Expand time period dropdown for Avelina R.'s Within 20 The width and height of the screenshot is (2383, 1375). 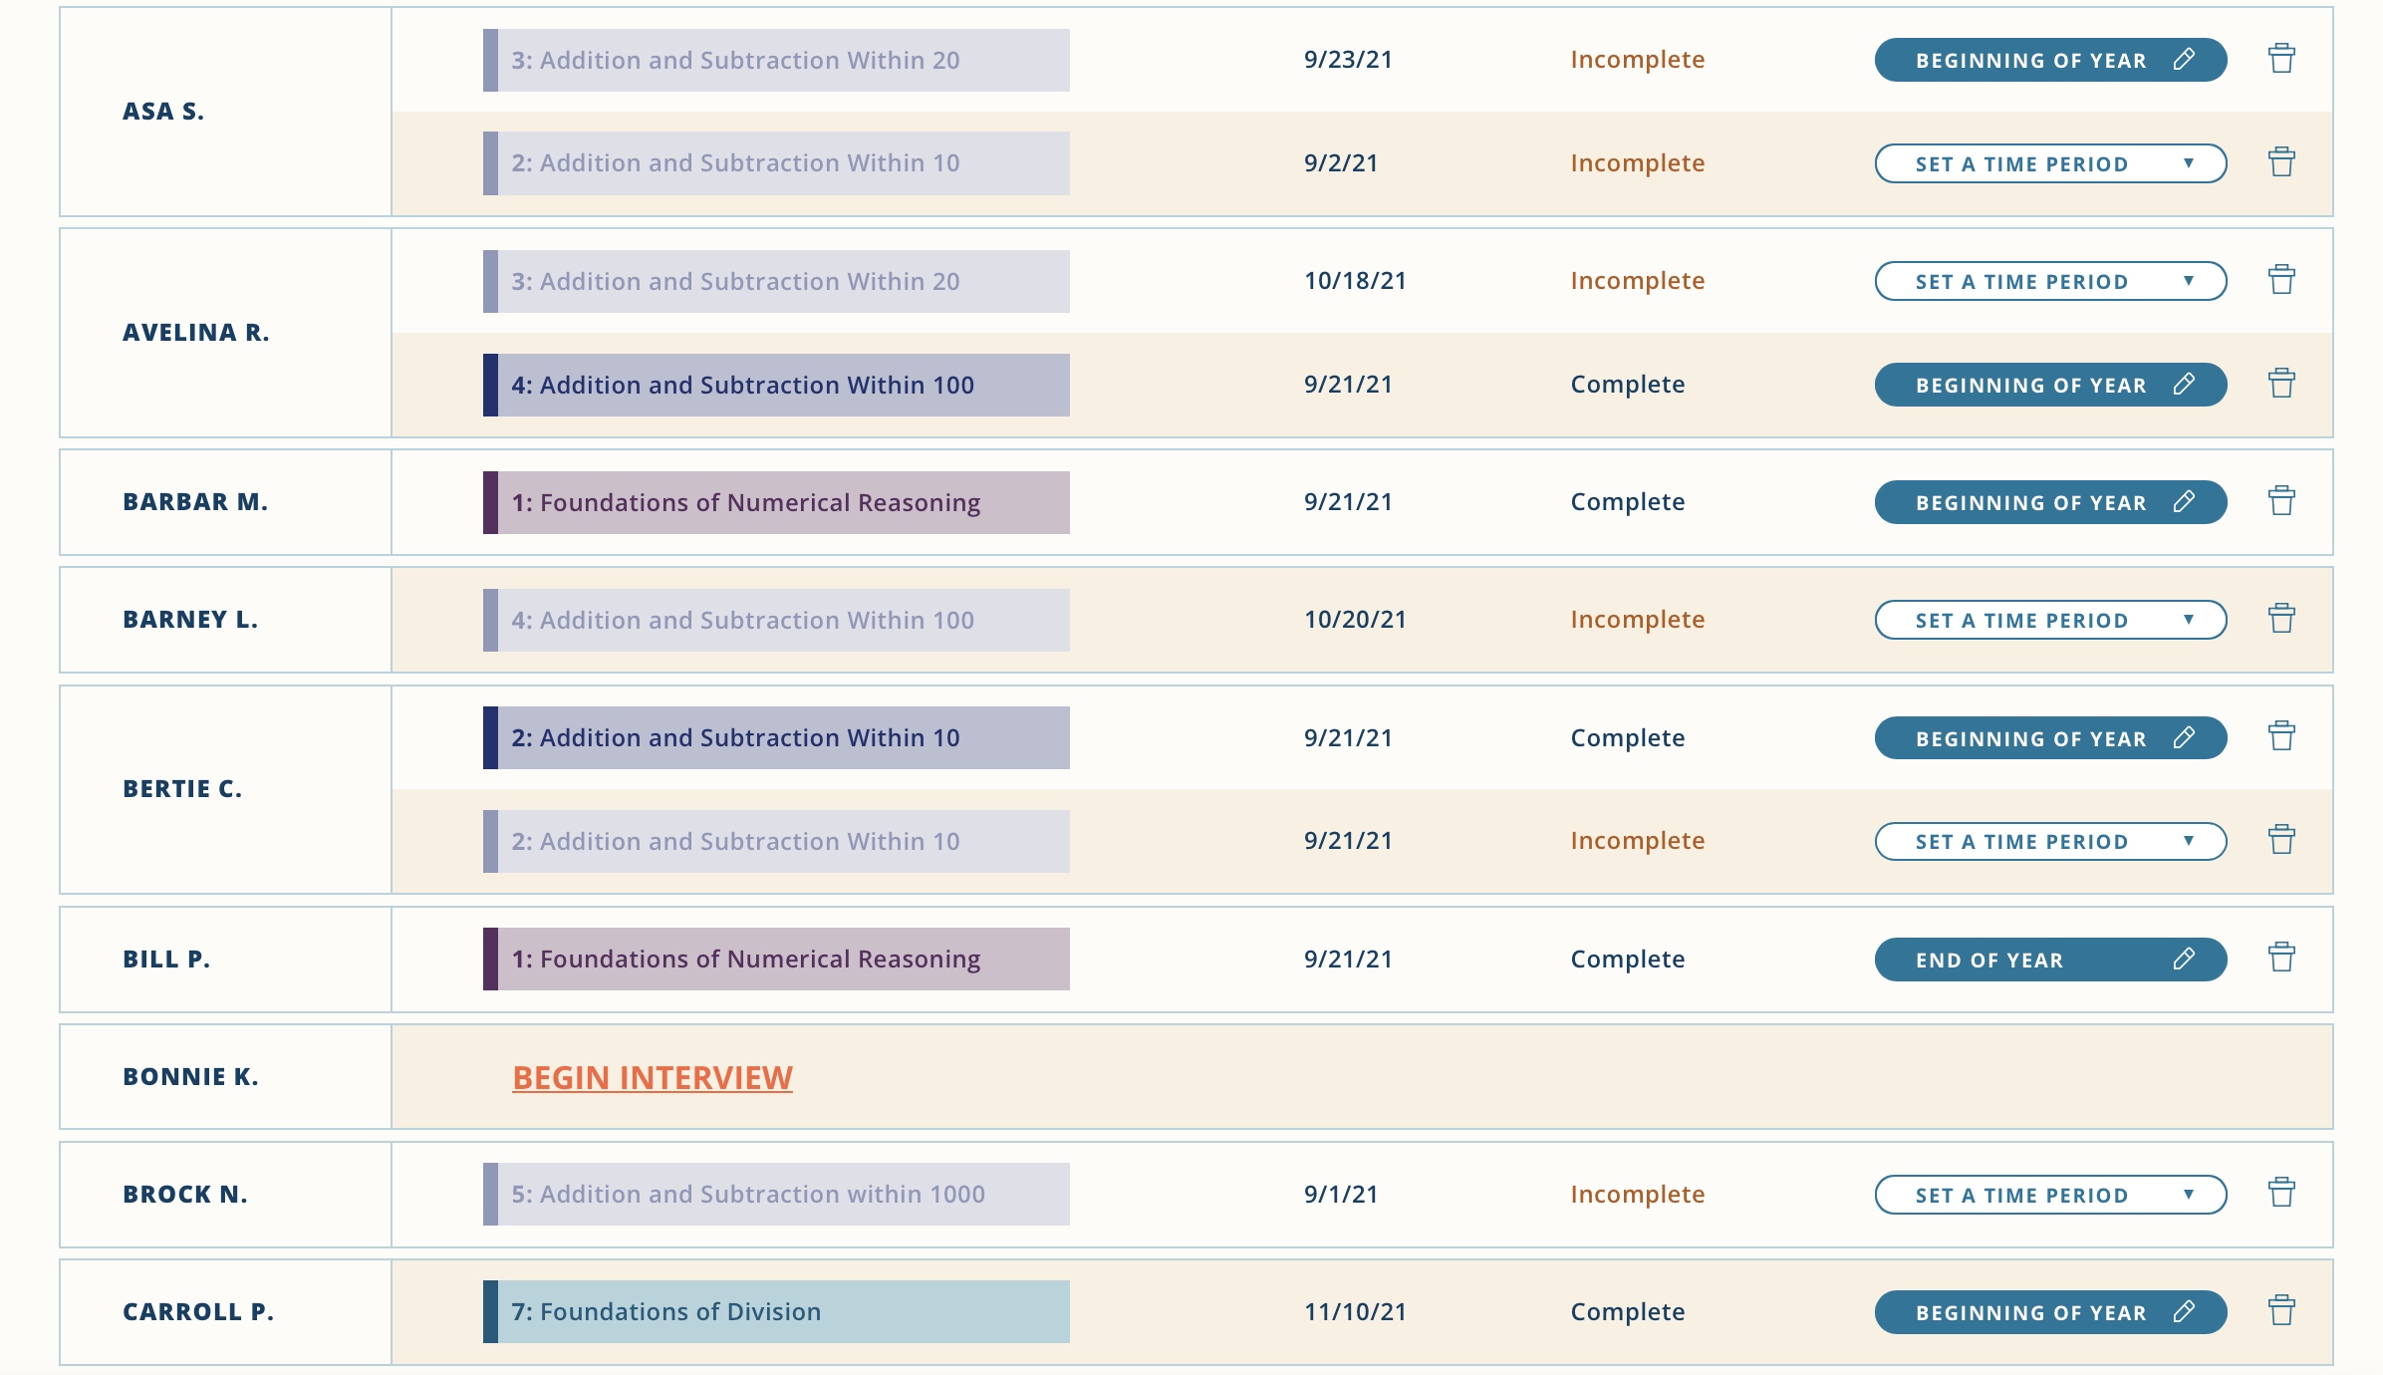coord(2049,281)
